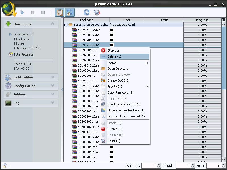227x170 pixels.
Task: Start downloads with the play button
Action: point(22,12)
